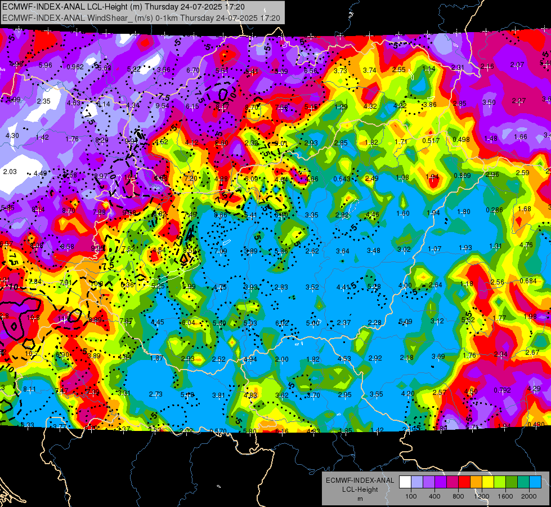The height and width of the screenshot is (507, 551).
Task: Click the wind shear value 0.792
Action: (x=502, y=390)
